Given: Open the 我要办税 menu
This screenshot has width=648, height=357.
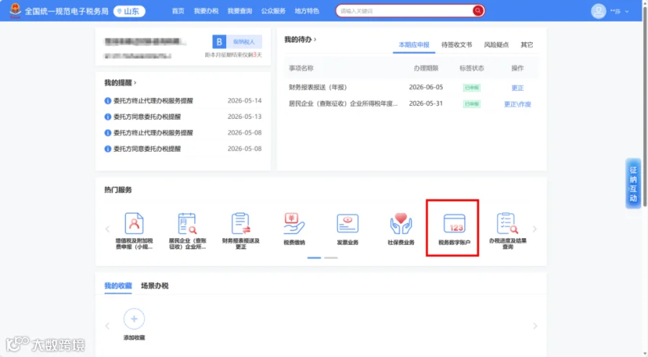Looking at the screenshot, I should [206, 12].
